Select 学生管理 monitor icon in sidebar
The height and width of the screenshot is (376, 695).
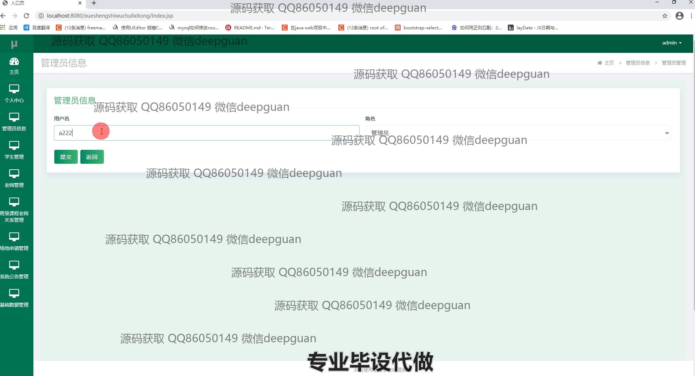[x=14, y=146]
